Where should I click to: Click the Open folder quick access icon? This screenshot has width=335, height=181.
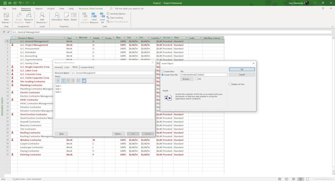[10, 3]
